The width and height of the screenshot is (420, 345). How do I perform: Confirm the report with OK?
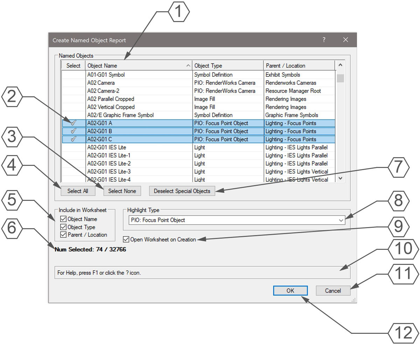(x=290, y=290)
